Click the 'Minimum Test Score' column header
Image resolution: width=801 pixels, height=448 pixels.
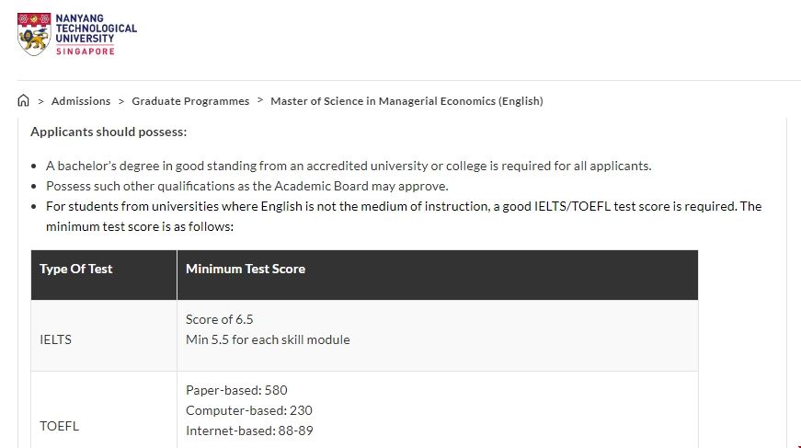(246, 270)
